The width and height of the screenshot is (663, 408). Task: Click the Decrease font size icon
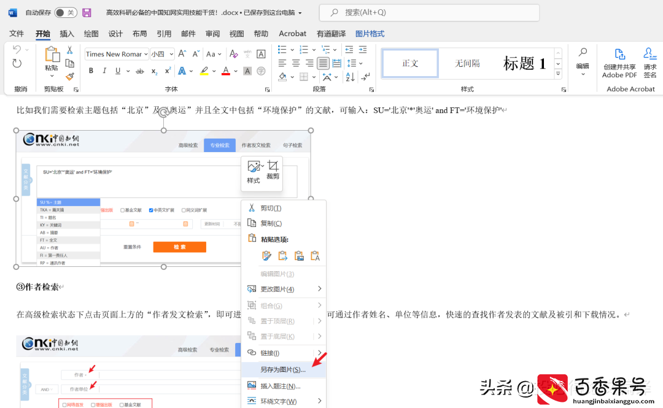coord(196,54)
